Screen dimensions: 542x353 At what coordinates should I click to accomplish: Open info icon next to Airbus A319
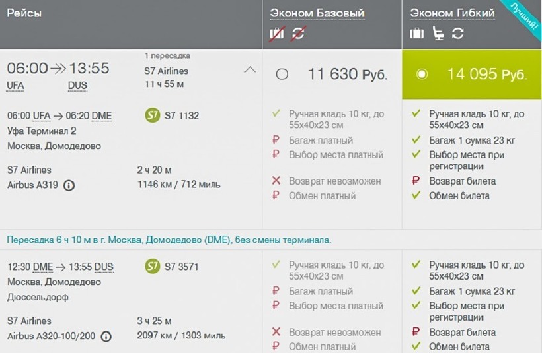(x=69, y=185)
